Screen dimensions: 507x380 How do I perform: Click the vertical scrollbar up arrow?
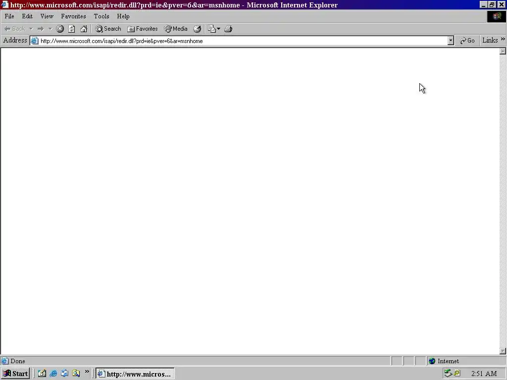pos(503,51)
